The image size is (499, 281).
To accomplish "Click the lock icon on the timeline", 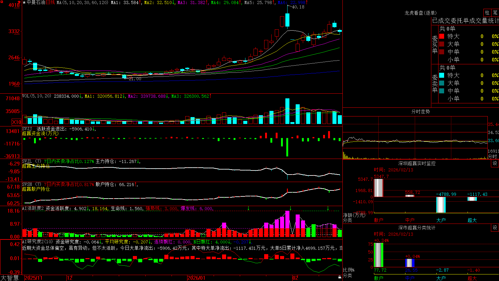I will tap(340, 277).
